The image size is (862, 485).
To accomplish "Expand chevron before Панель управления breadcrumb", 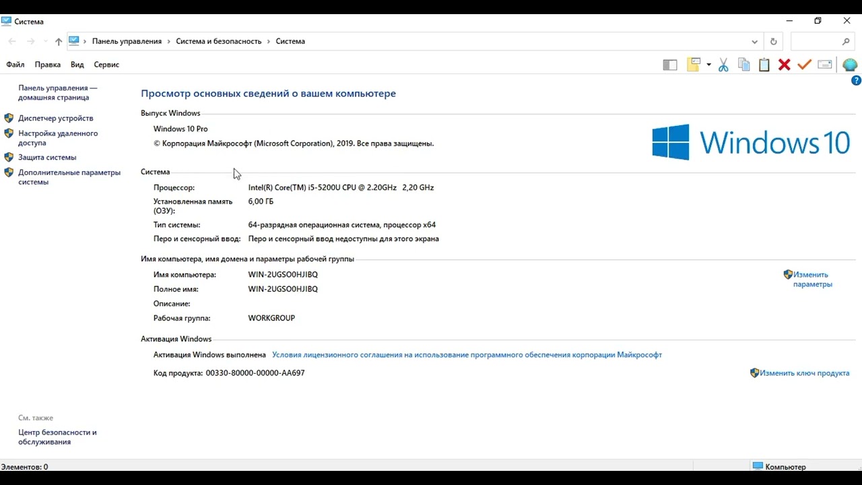I will pos(85,42).
